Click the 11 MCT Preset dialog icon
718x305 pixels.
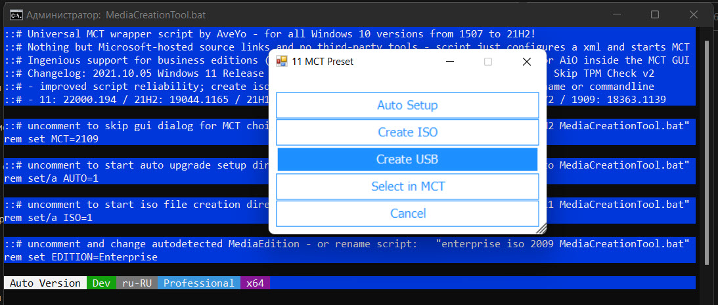click(282, 61)
